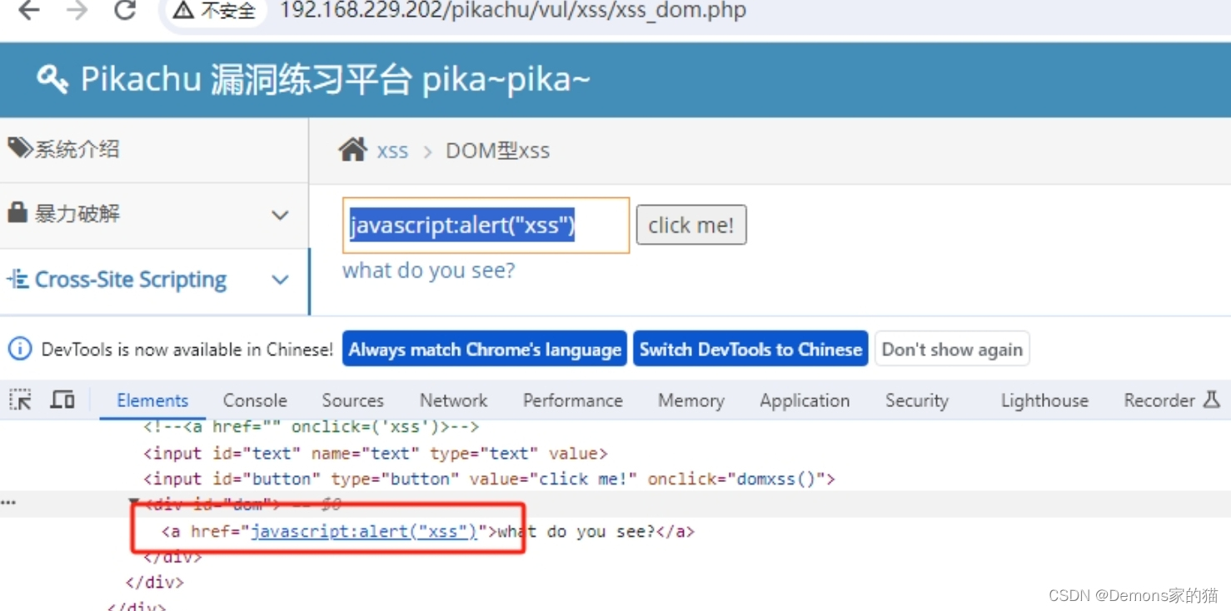The width and height of the screenshot is (1231, 611).
Task: Click the javascript:alert href link in Elements
Action: click(x=364, y=531)
